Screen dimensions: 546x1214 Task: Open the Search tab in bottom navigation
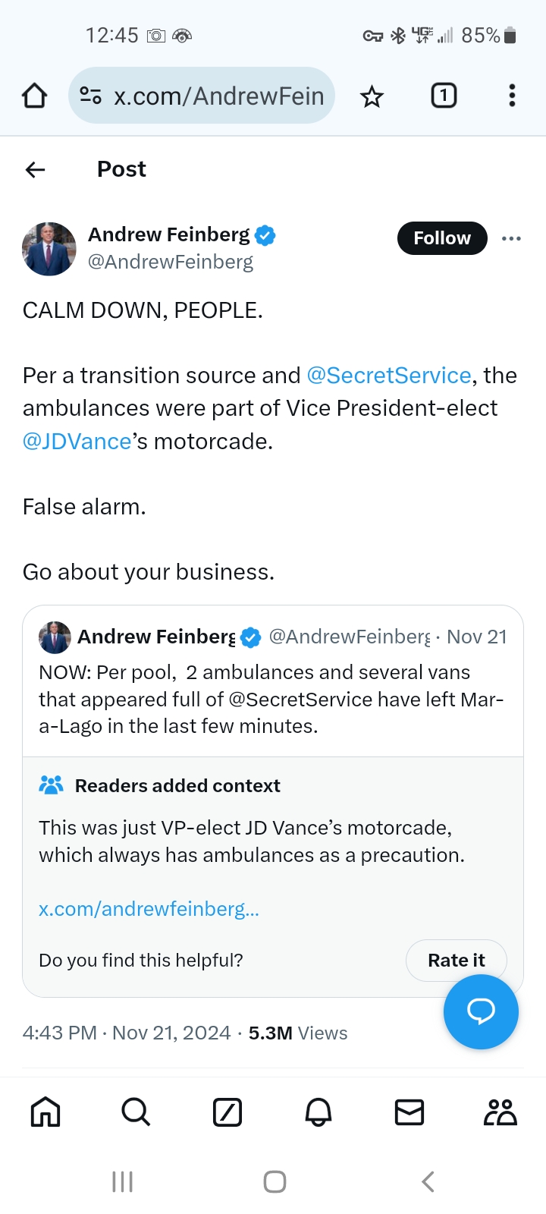(136, 1112)
